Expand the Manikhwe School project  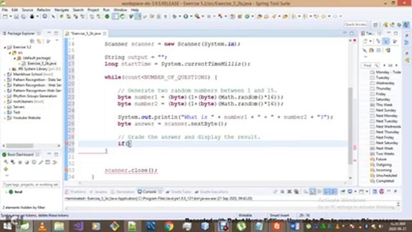(5, 74)
